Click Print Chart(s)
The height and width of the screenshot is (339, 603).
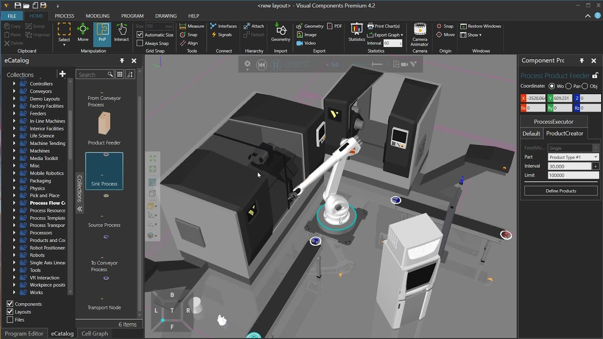point(383,26)
